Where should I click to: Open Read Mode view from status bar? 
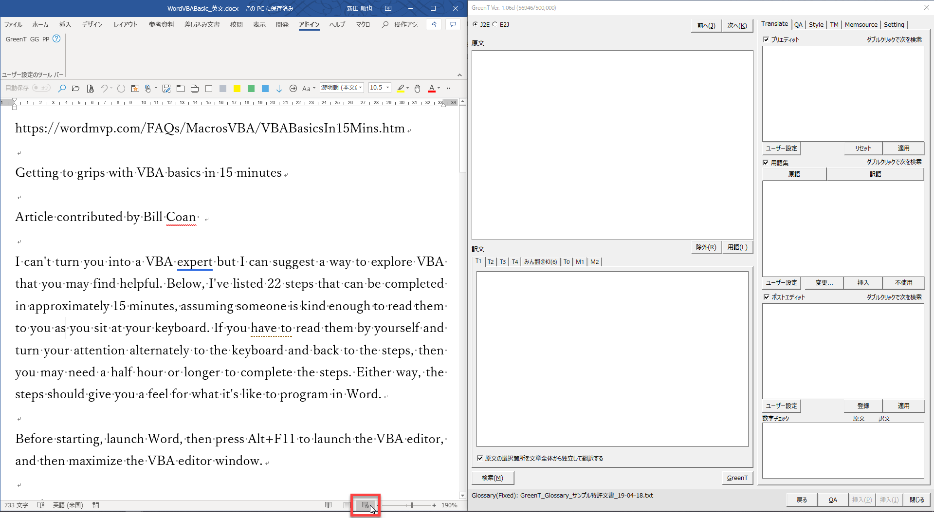[x=329, y=505]
